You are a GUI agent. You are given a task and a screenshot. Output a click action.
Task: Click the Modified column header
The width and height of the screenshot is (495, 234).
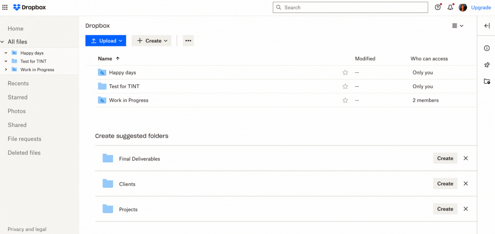365,59
